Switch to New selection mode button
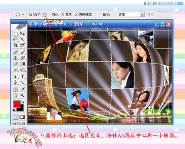The width and height of the screenshot is (185, 149). click(31, 15)
